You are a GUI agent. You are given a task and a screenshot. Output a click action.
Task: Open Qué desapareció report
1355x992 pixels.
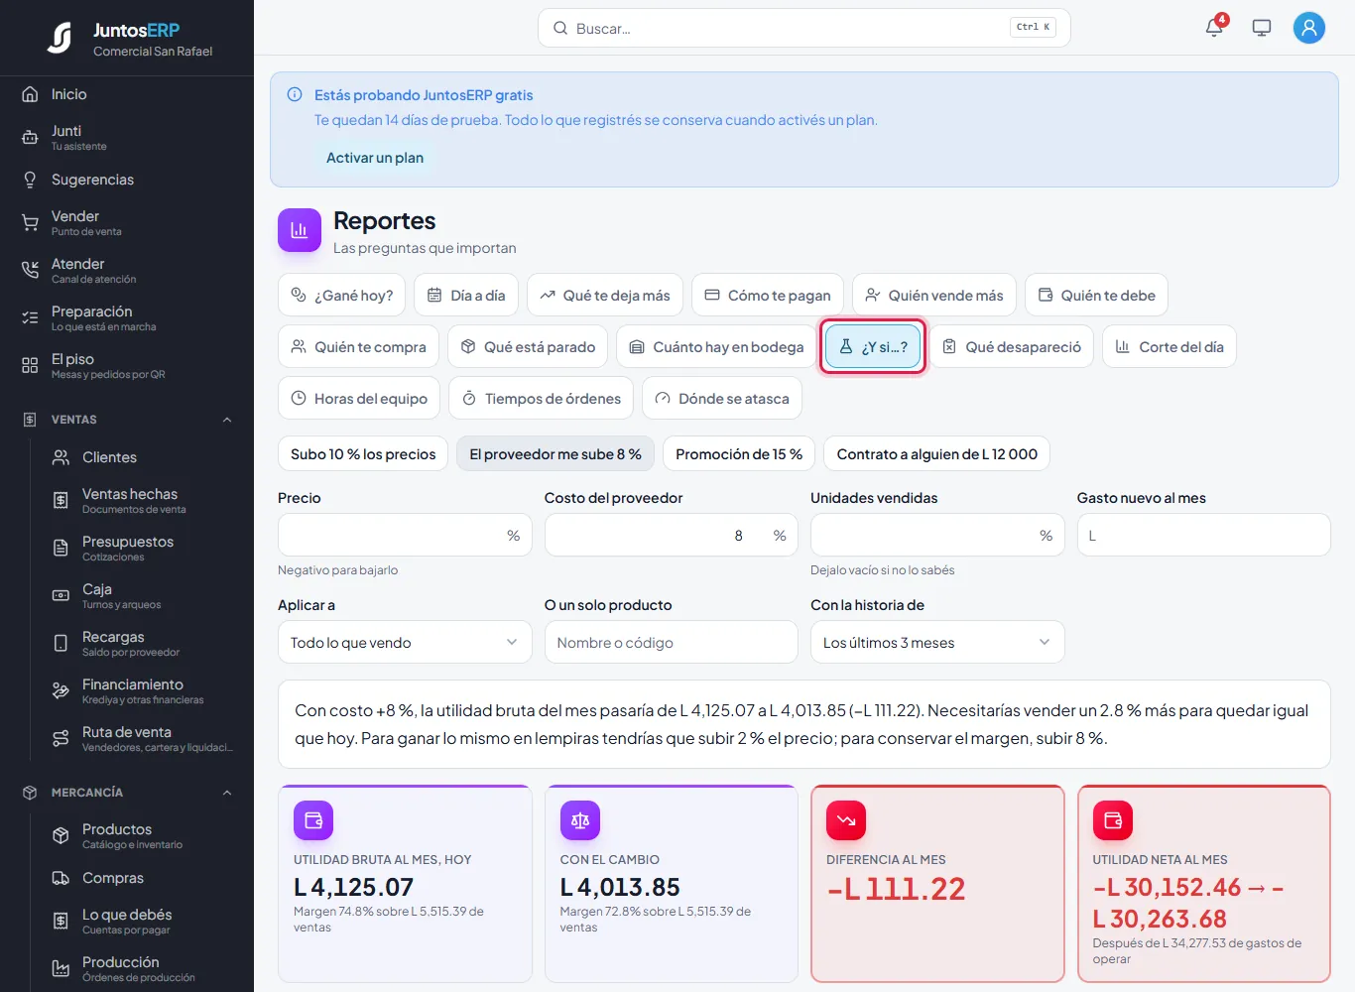click(x=1012, y=346)
